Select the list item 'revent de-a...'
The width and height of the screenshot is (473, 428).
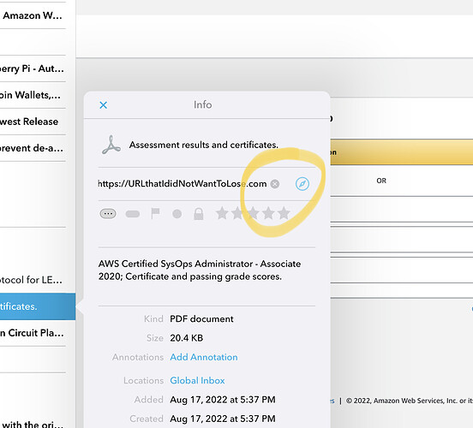(x=33, y=148)
